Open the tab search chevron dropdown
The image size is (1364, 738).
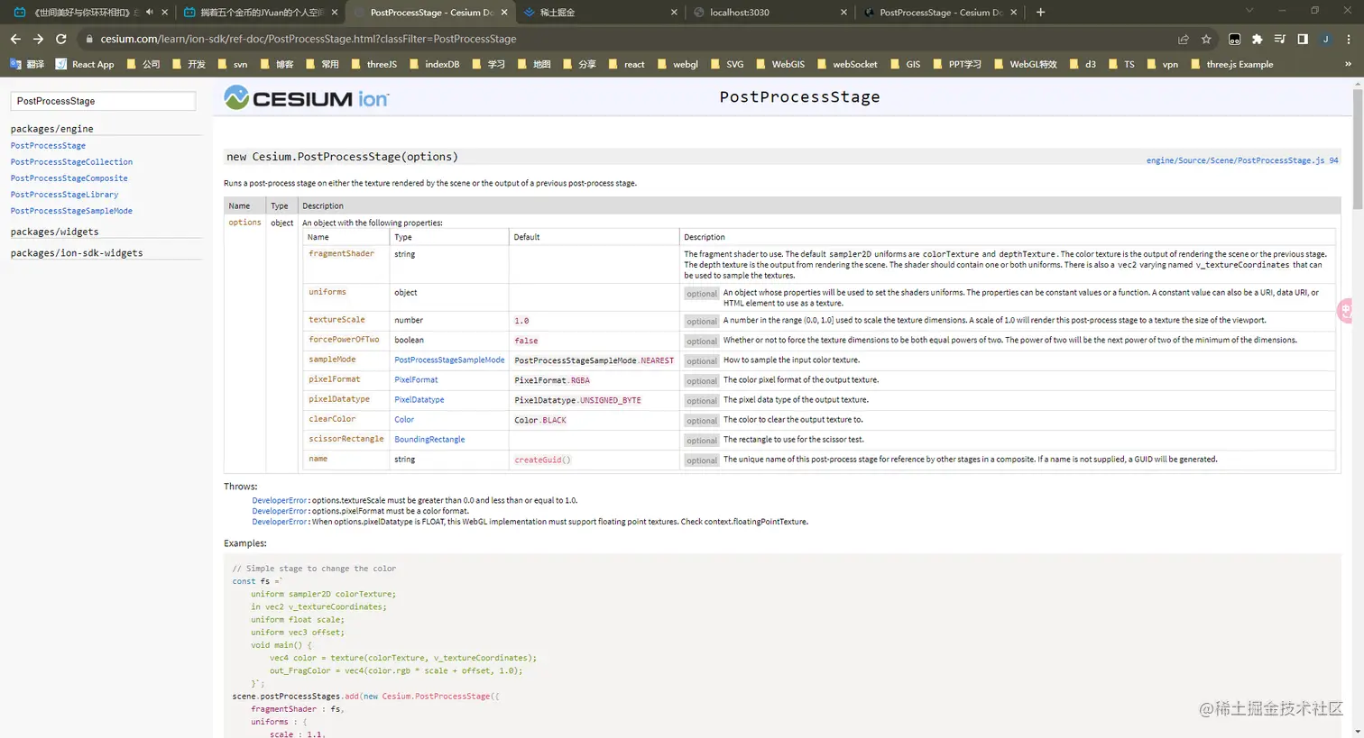[1249, 11]
